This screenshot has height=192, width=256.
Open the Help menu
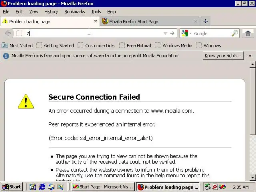(x=111, y=12)
